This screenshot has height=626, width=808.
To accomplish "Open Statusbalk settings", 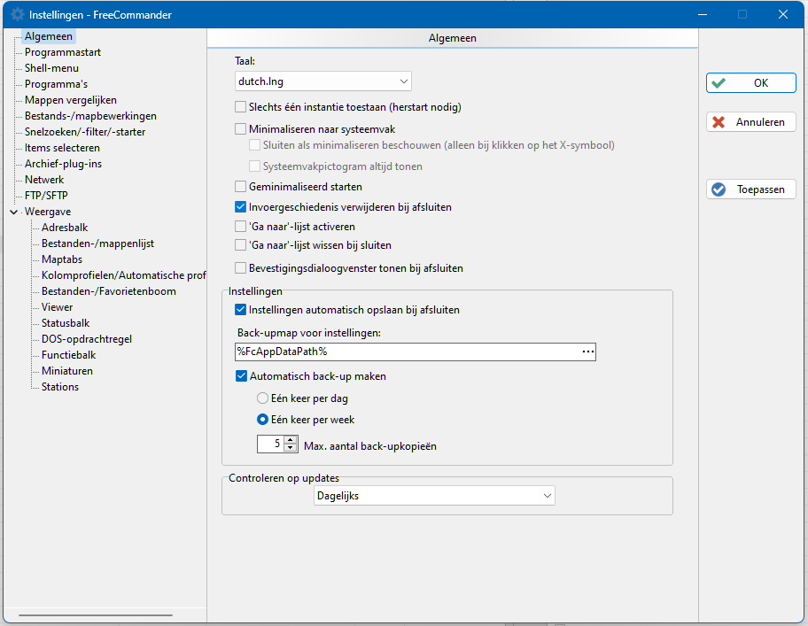I will [66, 323].
